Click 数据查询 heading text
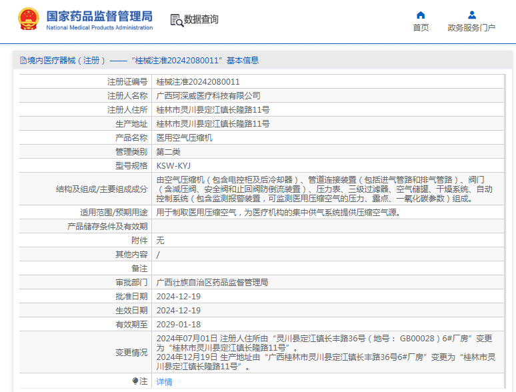 pyautogui.click(x=201, y=19)
